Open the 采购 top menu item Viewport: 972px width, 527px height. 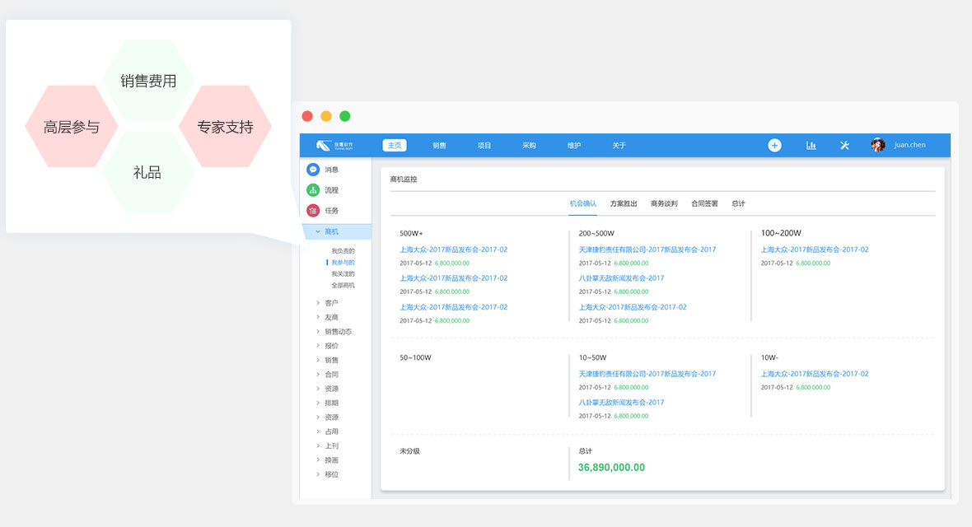[529, 146]
